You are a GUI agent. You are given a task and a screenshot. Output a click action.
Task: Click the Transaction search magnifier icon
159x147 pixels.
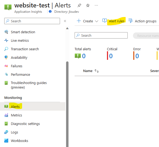[6, 49]
